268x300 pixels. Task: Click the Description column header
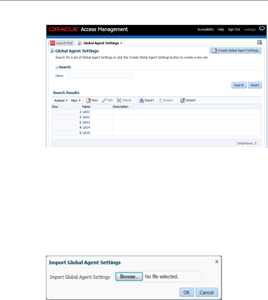coord(187,107)
